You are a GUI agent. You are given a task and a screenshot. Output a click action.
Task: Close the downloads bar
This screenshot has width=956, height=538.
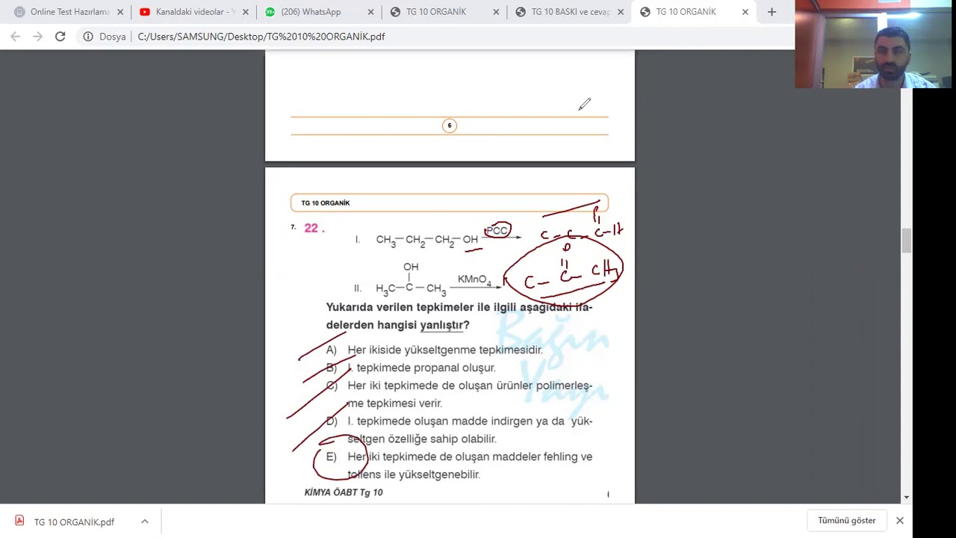(x=900, y=521)
